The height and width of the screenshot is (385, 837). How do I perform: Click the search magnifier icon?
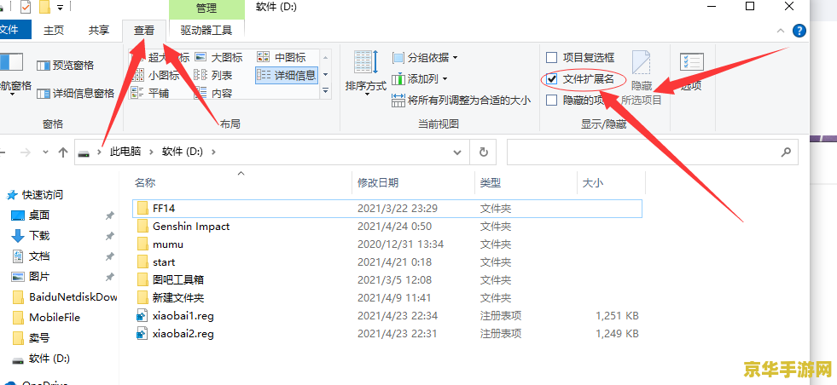pyautogui.click(x=786, y=152)
